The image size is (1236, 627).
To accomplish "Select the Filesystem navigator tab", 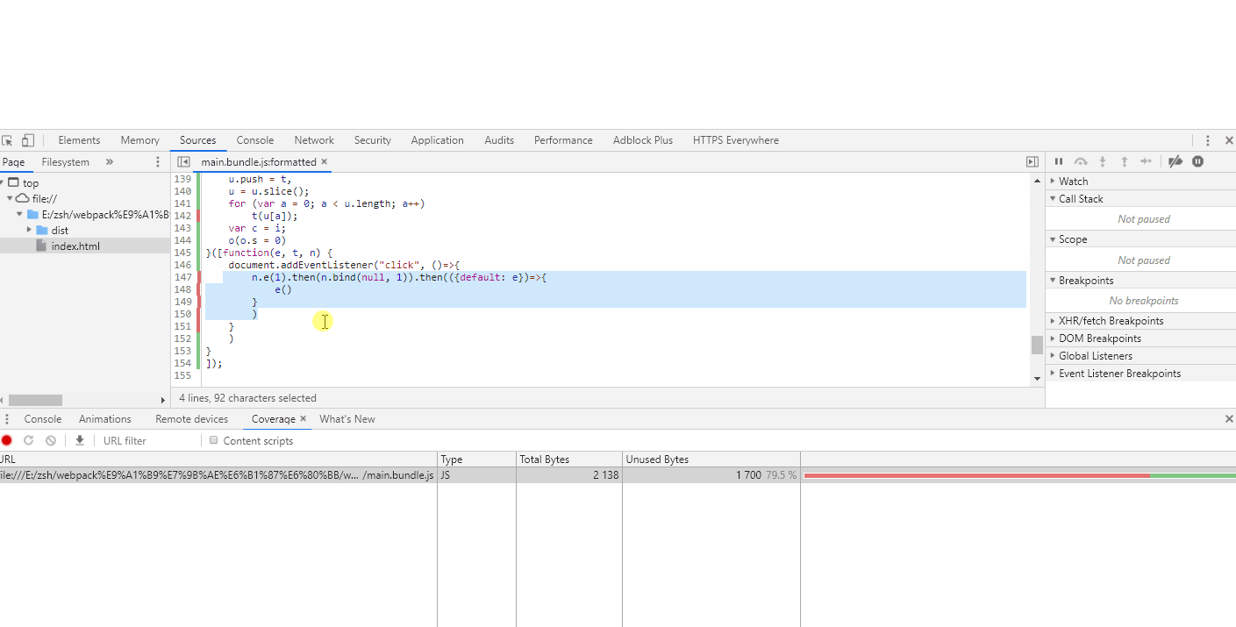I will pos(66,162).
